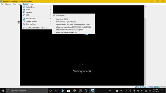
Task: Open the Windows Start menu
Action: click(x=3, y=91)
